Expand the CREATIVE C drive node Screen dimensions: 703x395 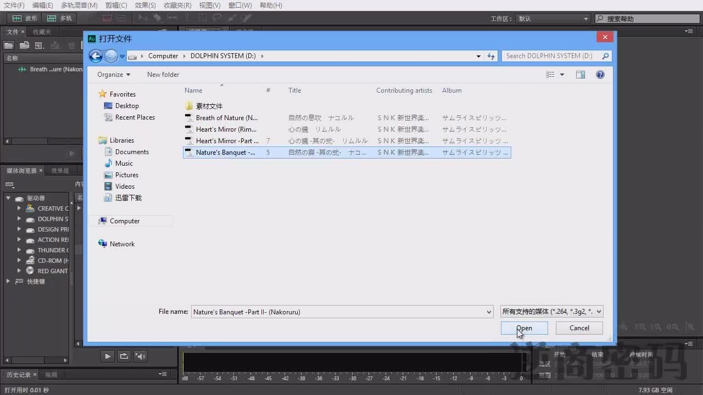pos(19,208)
